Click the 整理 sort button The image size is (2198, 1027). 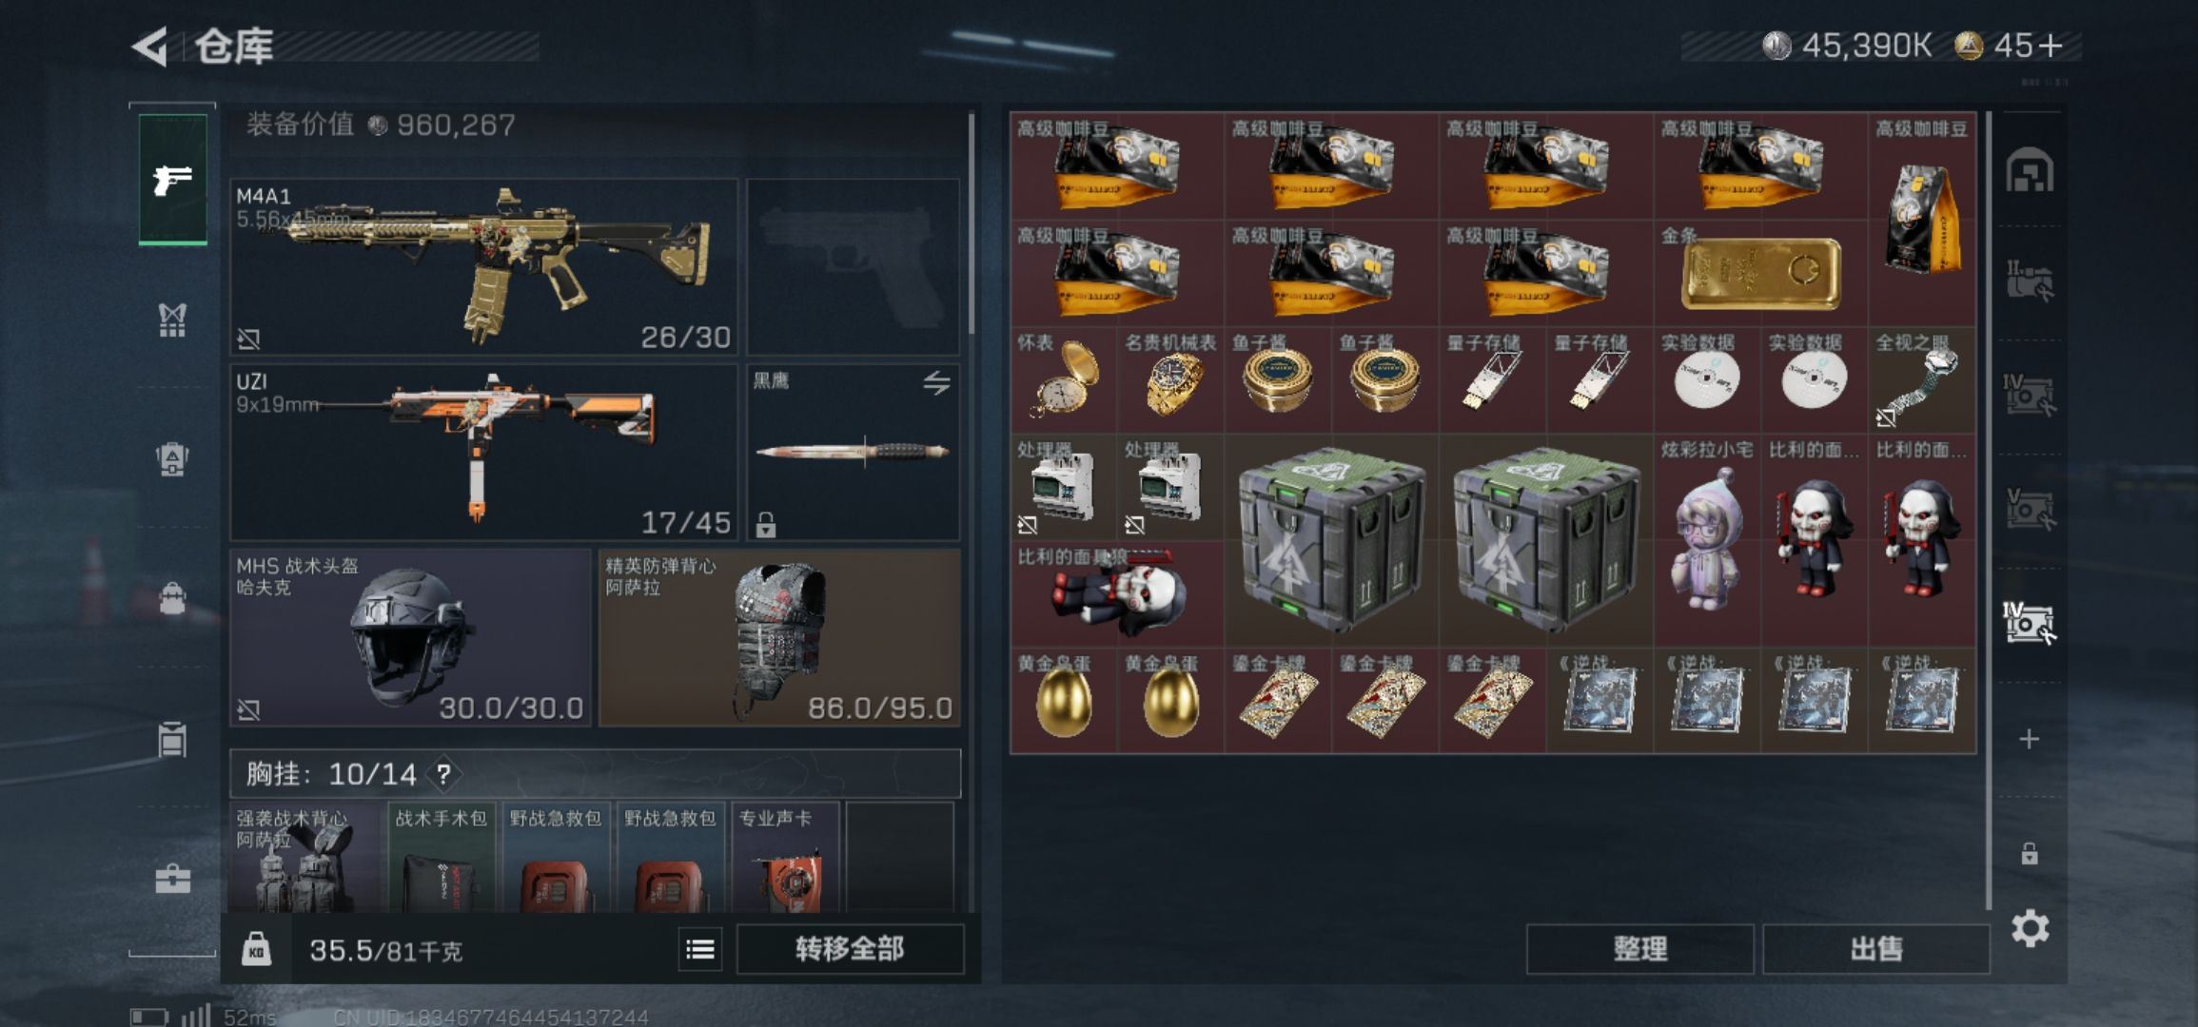[x=1639, y=949]
